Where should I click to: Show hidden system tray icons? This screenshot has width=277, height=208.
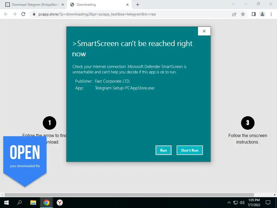tap(229, 203)
